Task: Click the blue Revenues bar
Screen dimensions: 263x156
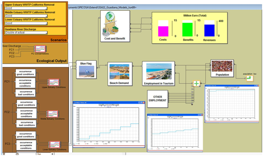Action: click(209, 31)
